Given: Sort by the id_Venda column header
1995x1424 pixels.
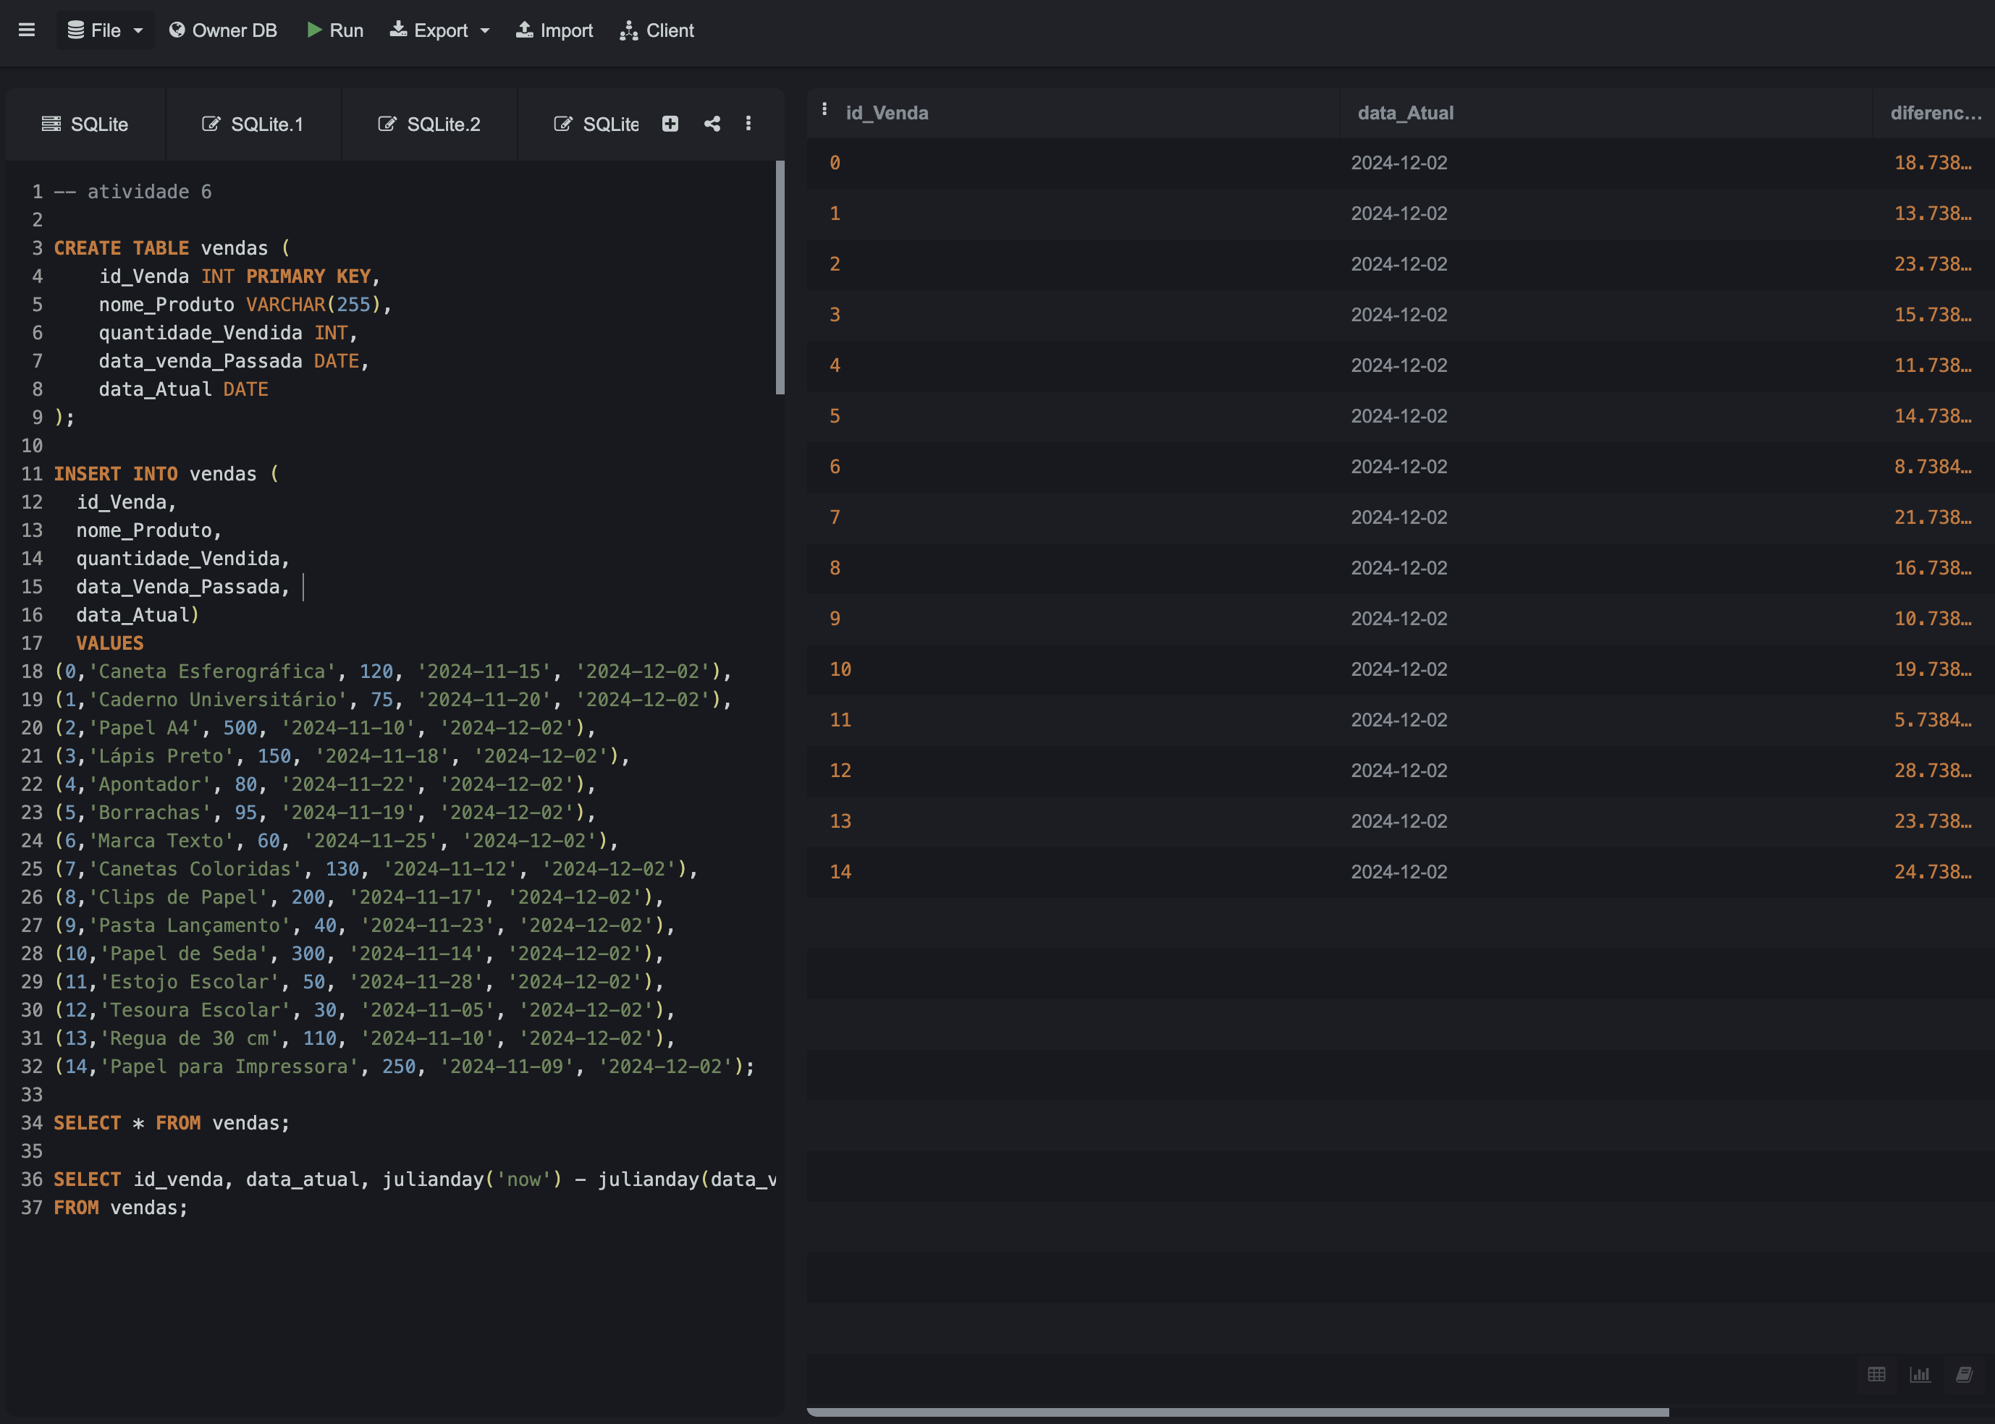Looking at the screenshot, I should 887,113.
